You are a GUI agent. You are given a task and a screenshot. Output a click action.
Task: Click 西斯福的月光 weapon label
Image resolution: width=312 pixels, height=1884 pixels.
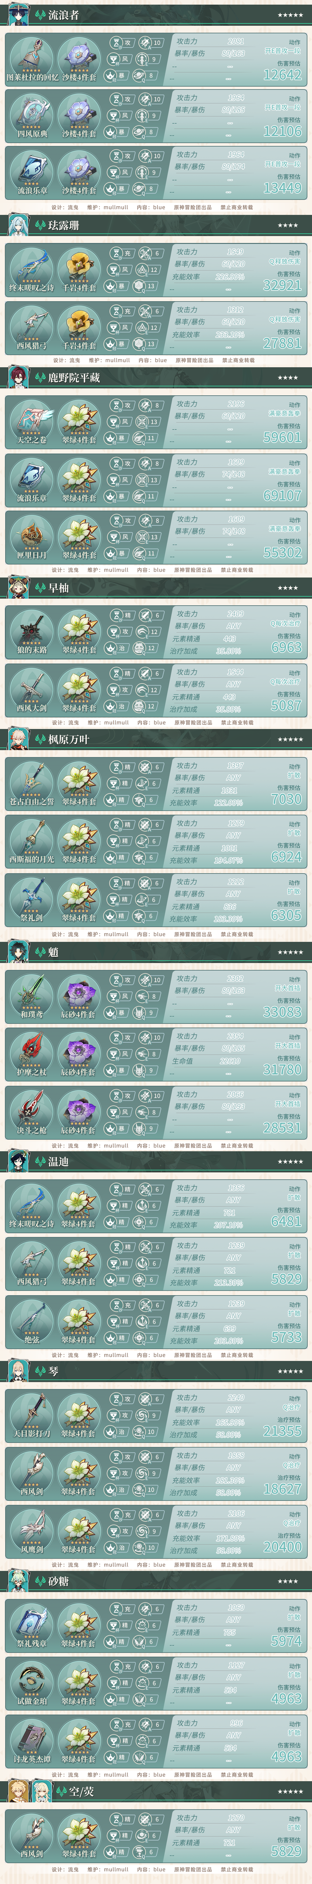tap(31, 859)
